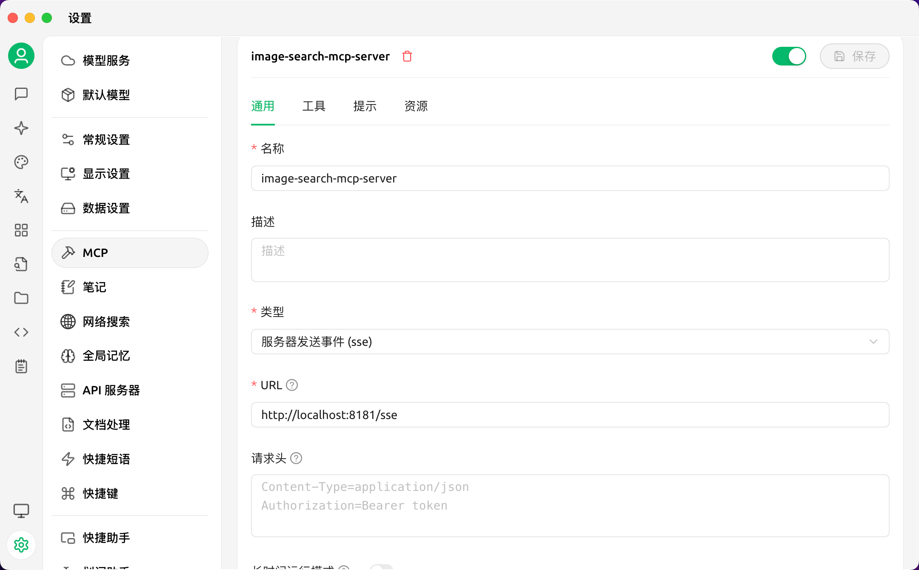Open 全局记忆 settings
The height and width of the screenshot is (570, 919).
click(130, 356)
